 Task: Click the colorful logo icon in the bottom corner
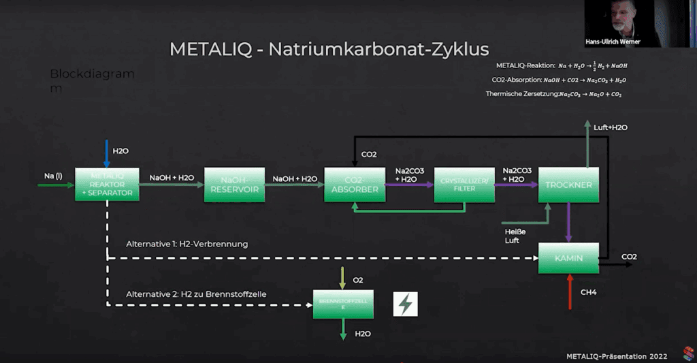[689, 354]
